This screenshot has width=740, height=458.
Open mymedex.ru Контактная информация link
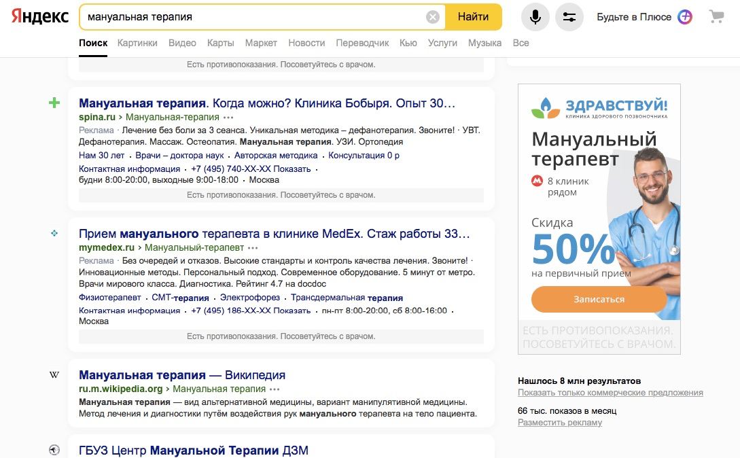click(129, 311)
